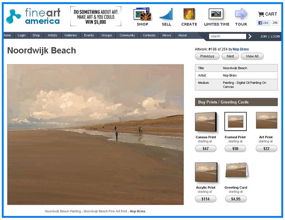
Task: Open the Shop icon in header
Action: [x=142, y=14]
